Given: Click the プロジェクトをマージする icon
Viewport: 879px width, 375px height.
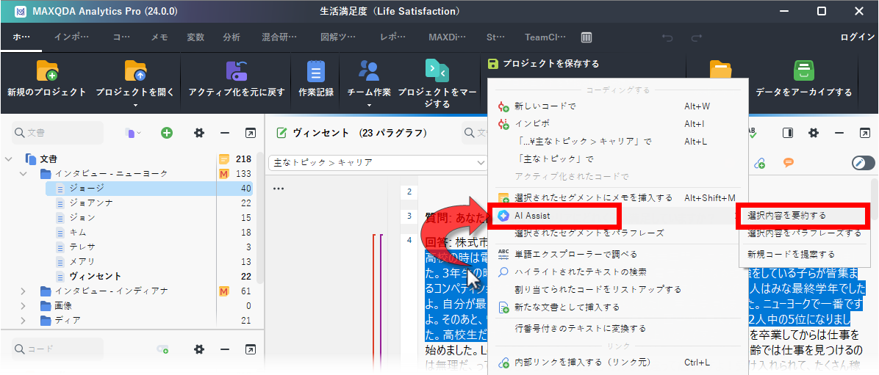Looking at the screenshot, I should point(436,70).
